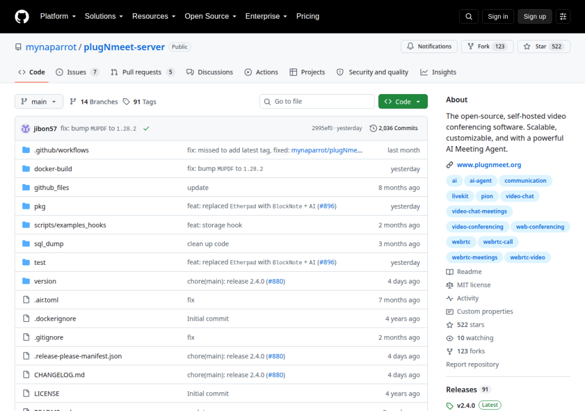Open the Discussions tab
The height and width of the screenshot is (411, 585).
click(210, 72)
